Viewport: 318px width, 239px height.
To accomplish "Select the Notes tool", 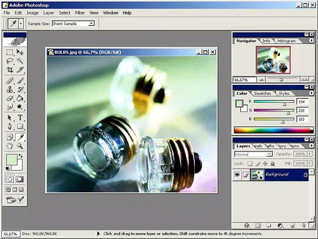I will pos(9,137).
